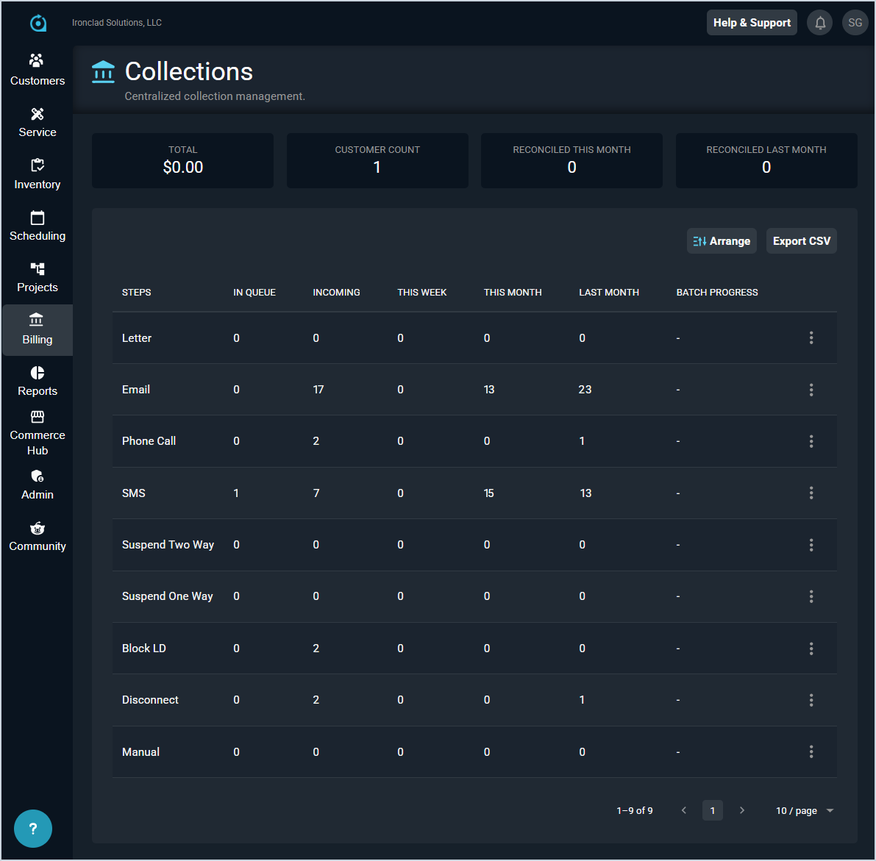Select page 1 in the pagination
Screen dimensions: 876x861
(x=712, y=810)
